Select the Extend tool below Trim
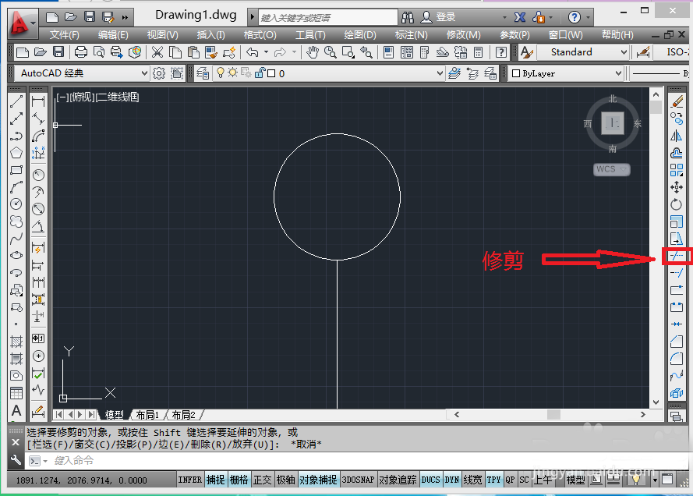The height and width of the screenshot is (496, 693). (x=677, y=273)
